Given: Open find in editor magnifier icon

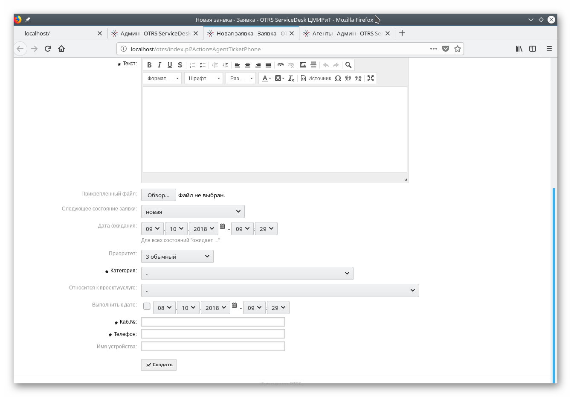Looking at the screenshot, I should 348,65.
